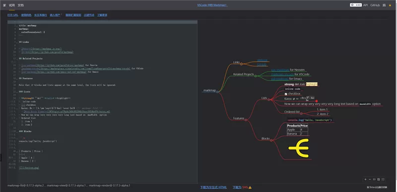Open the API link in header
The height and width of the screenshot is (192, 397).
pos(365,5)
